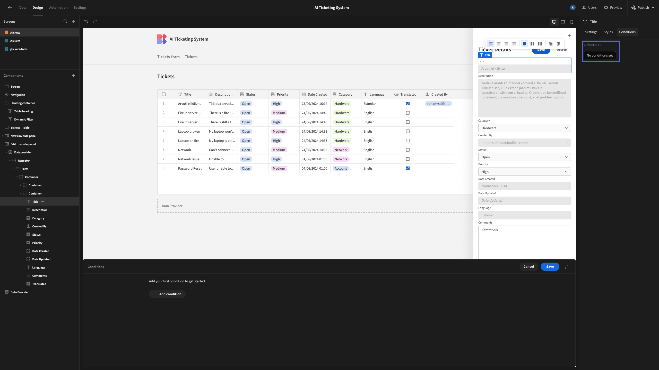Toggle Translated checkbox for Fire in server row 2
659x370 pixels.
pos(408,113)
